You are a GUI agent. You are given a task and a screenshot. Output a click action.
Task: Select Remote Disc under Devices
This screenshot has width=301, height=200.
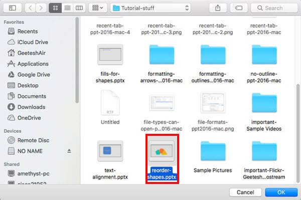point(29,140)
